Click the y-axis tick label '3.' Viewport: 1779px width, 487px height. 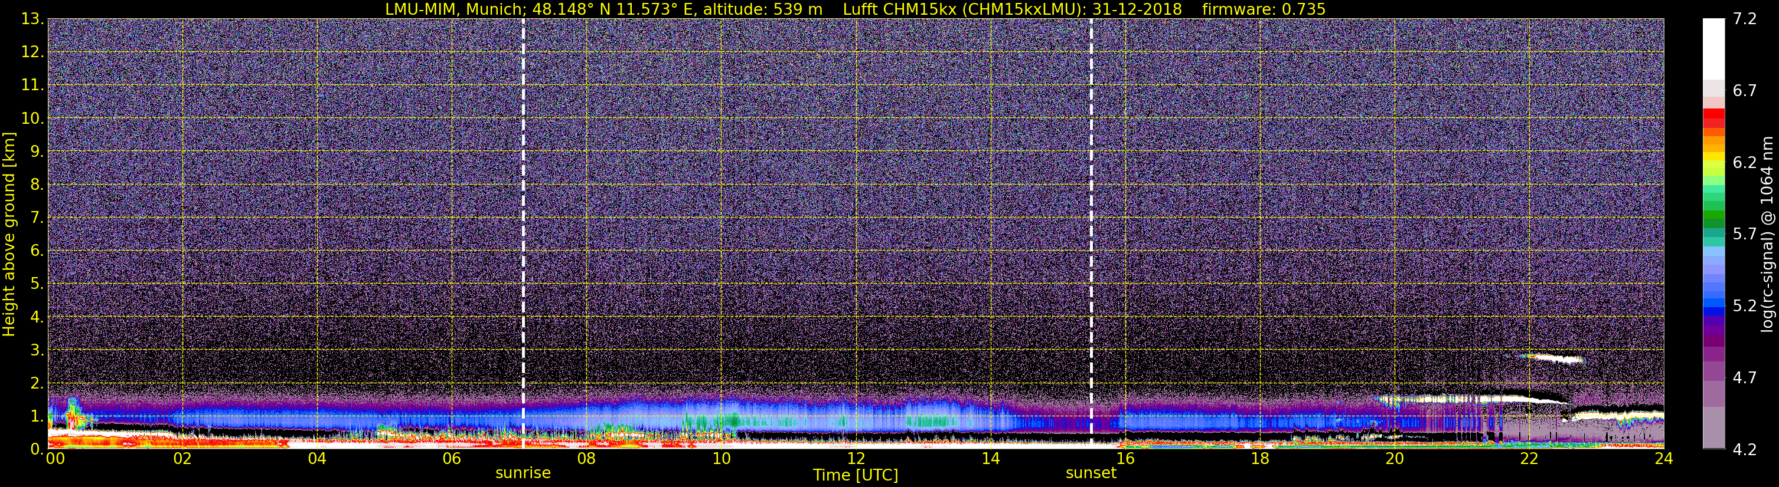(x=37, y=350)
